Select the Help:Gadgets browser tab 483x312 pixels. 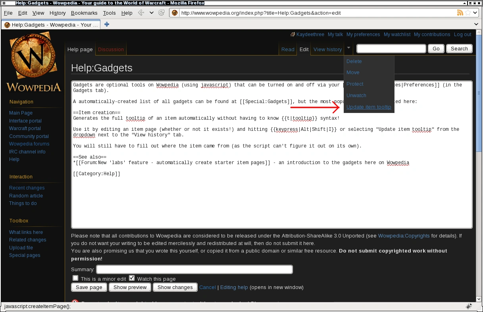(x=51, y=25)
